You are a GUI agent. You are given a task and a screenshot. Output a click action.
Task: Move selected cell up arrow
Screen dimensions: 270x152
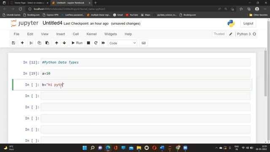tap(57, 43)
